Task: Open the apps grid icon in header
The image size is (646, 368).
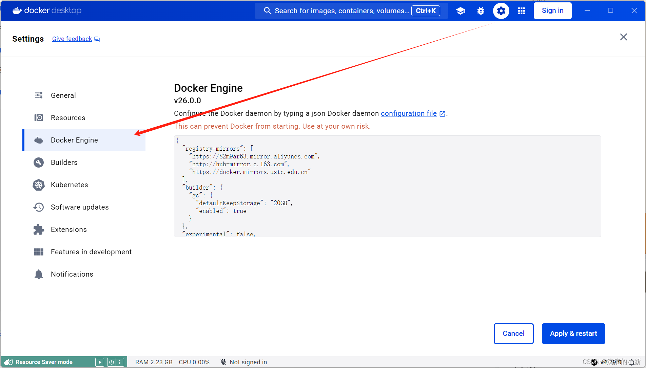Action: (522, 11)
